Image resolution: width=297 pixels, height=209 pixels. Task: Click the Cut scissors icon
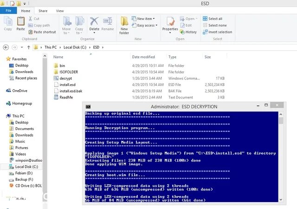(x=30, y=19)
